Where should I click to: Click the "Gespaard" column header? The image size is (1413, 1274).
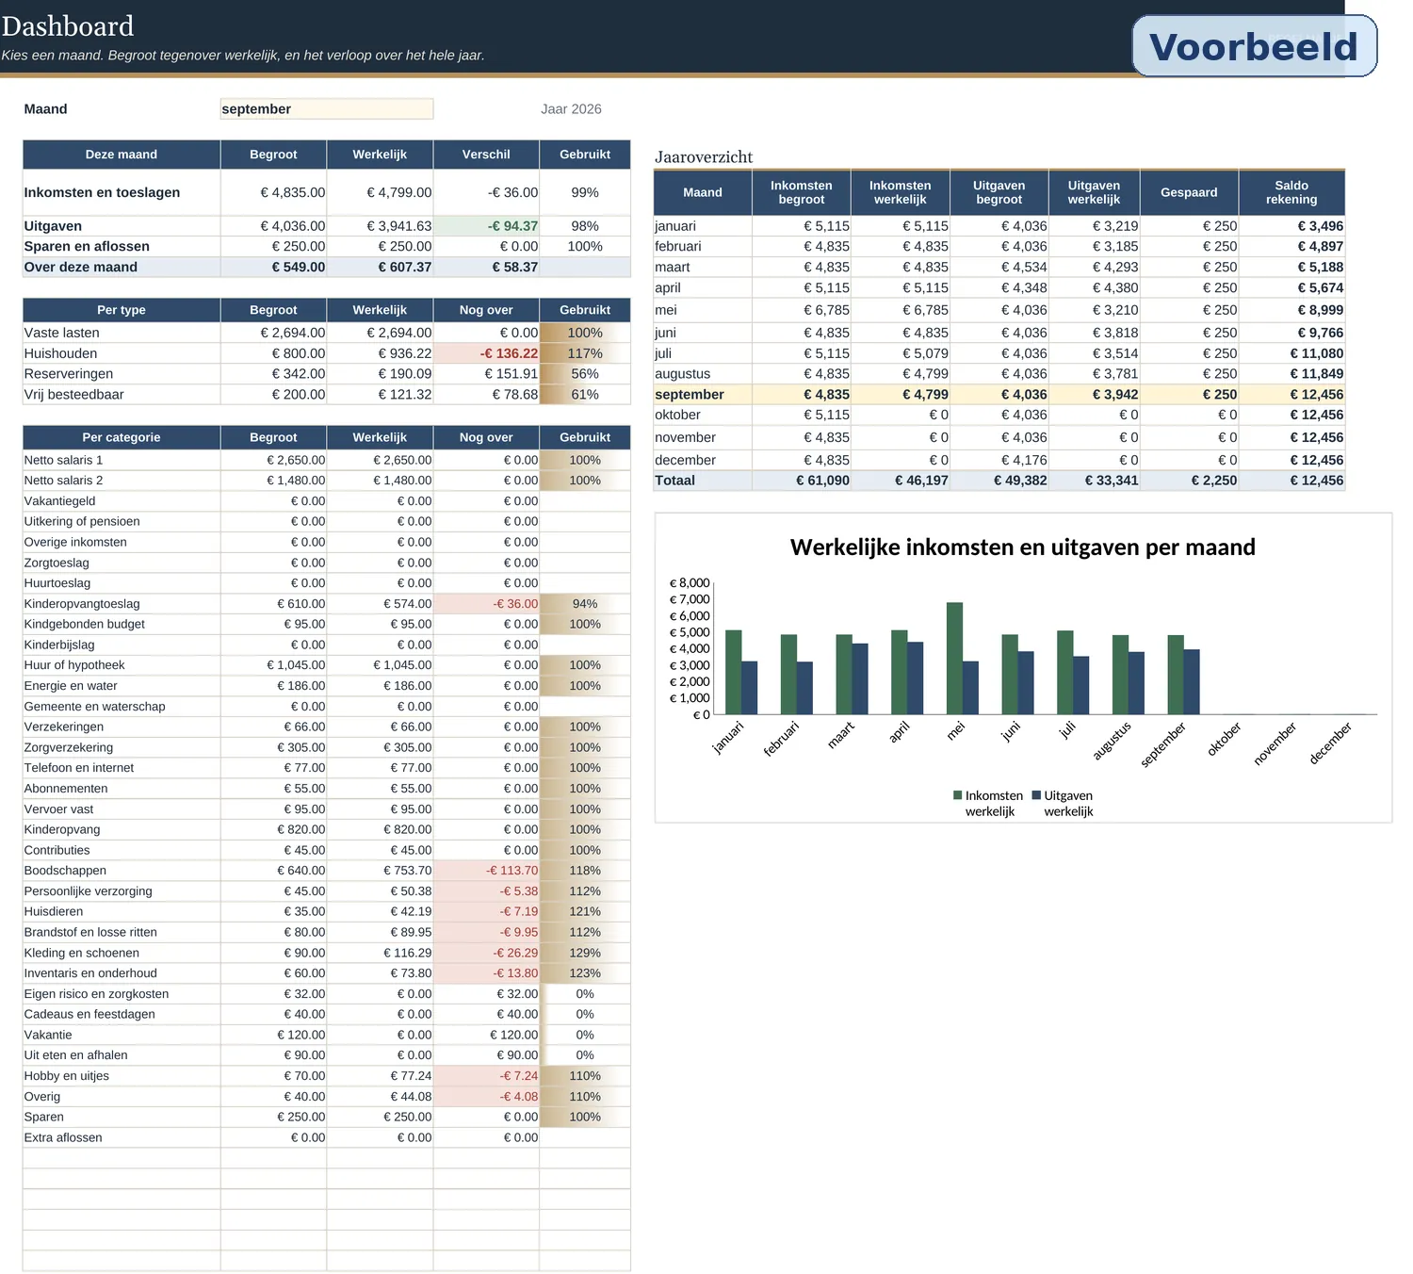1189,192
